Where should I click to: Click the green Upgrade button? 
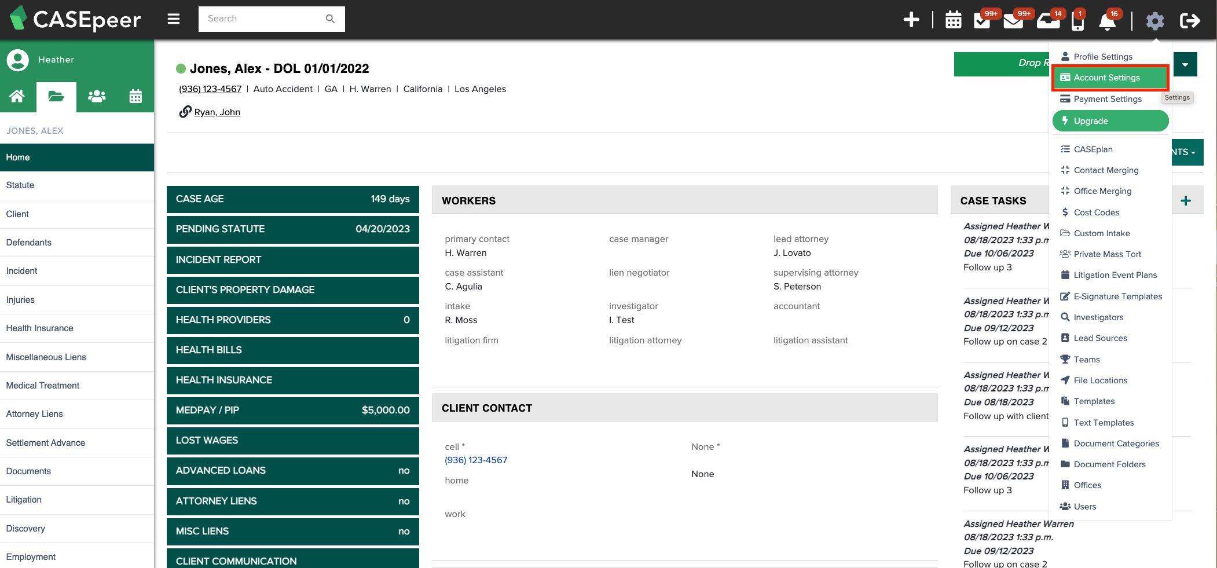click(1110, 121)
